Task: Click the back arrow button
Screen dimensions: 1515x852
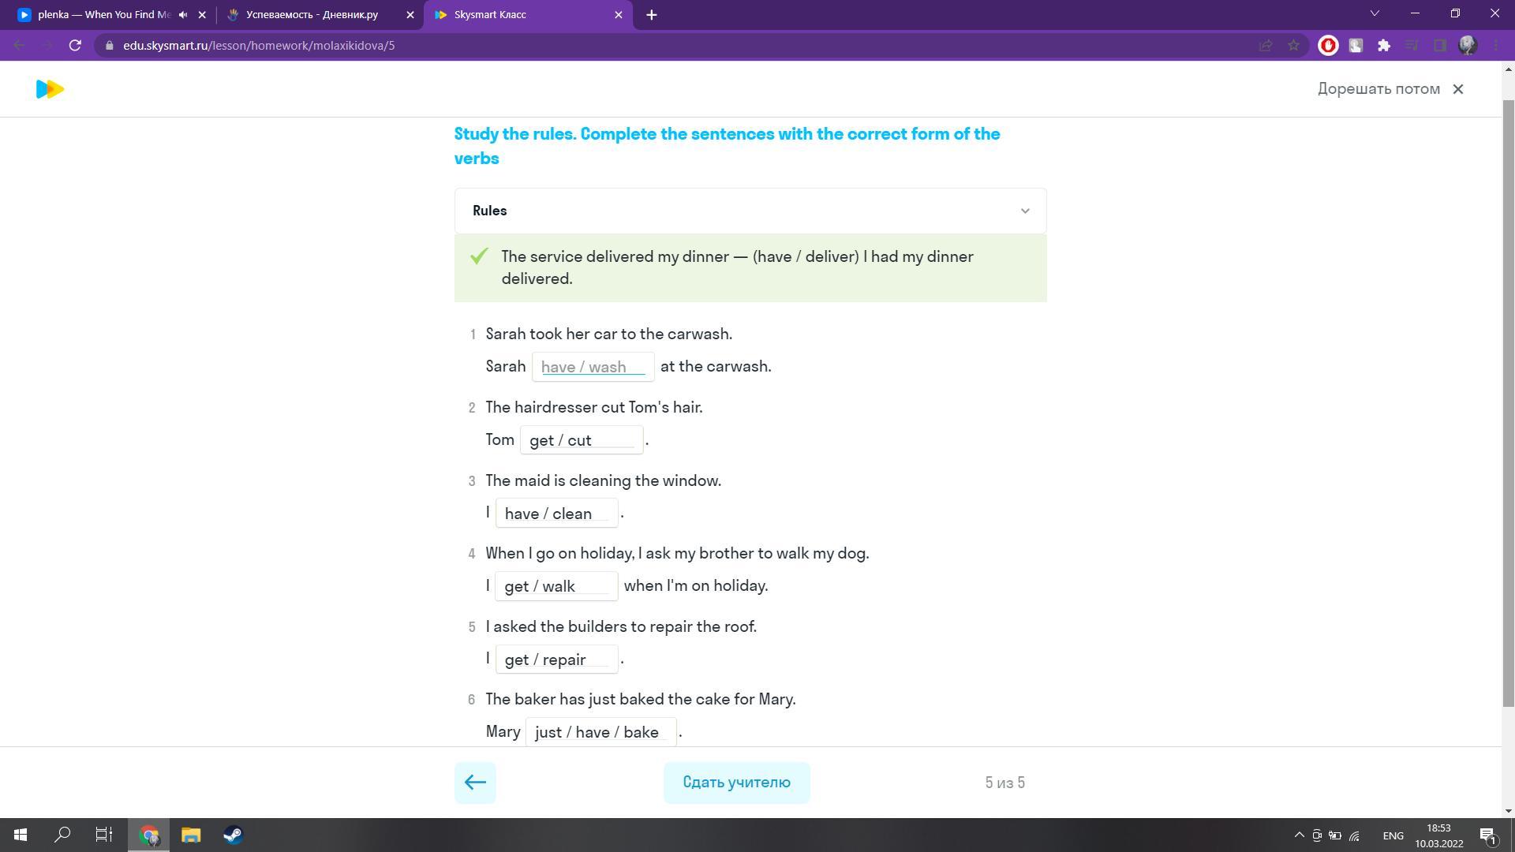Action: coord(475,783)
